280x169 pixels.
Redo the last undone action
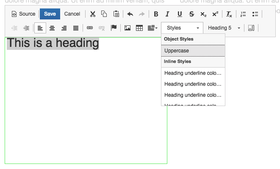click(142, 14)
